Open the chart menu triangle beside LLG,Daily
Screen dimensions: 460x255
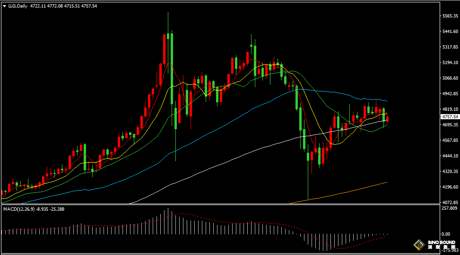(x=4, y=6)
